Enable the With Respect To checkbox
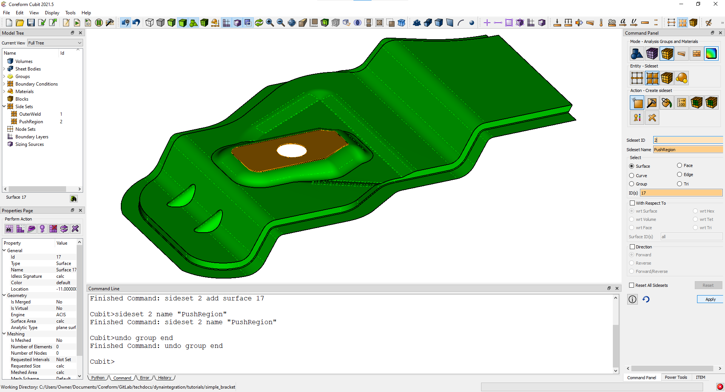The height and width of the screenshot is (392, 725). [632, 203]
